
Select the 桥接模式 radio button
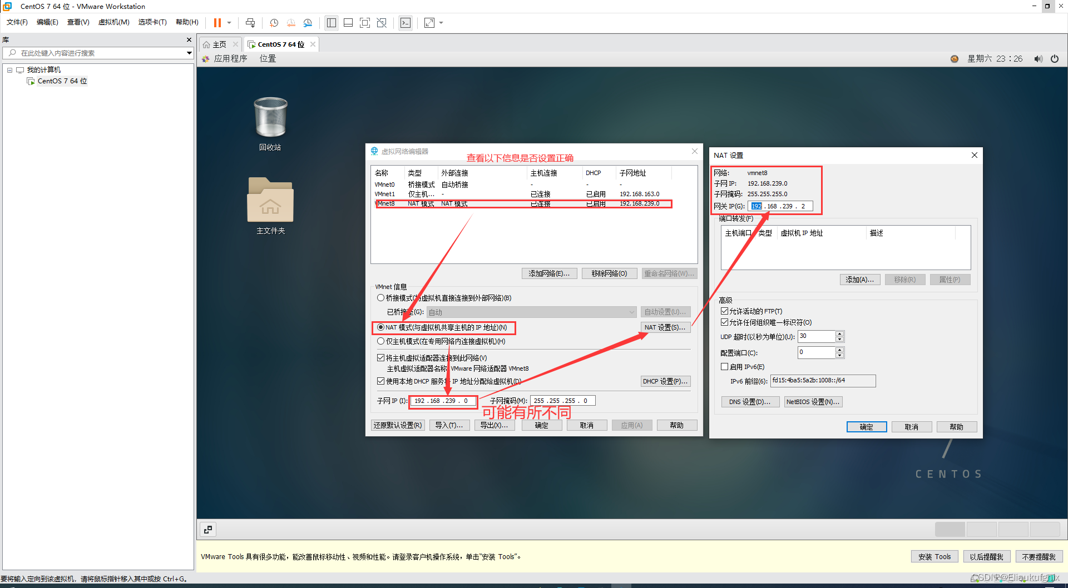pos(380,298)
